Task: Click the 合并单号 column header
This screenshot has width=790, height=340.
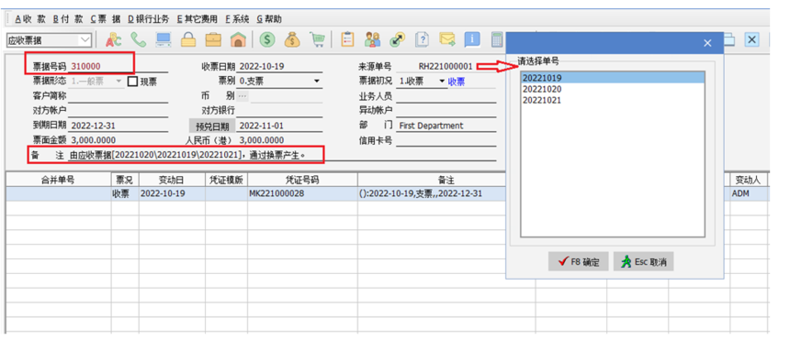Action: [58, 180]
